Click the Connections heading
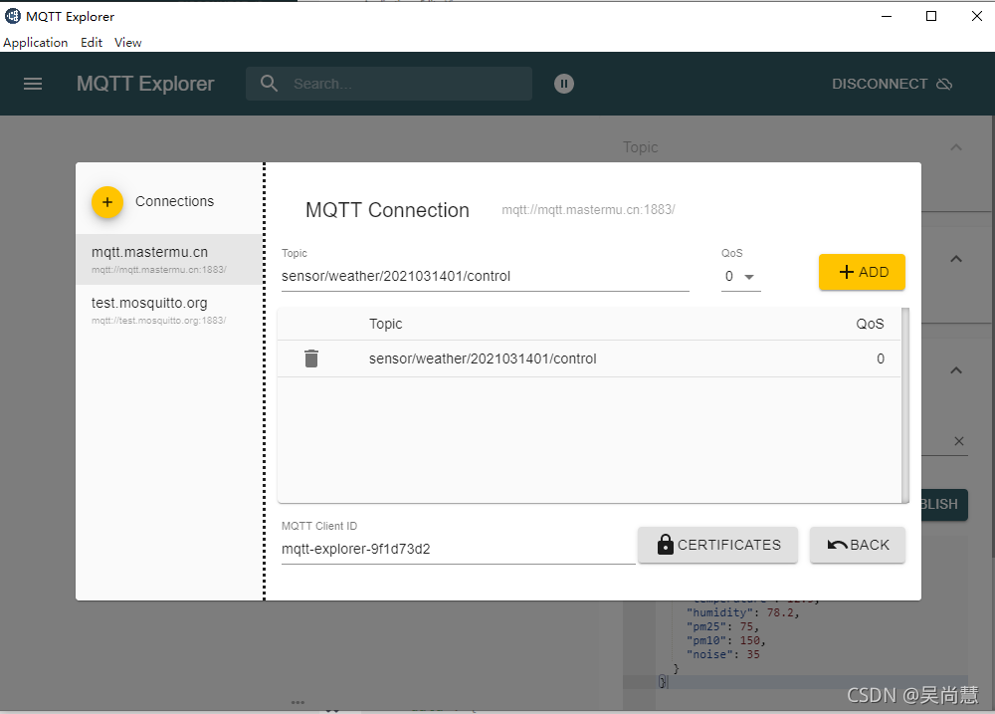 (174, 201)
